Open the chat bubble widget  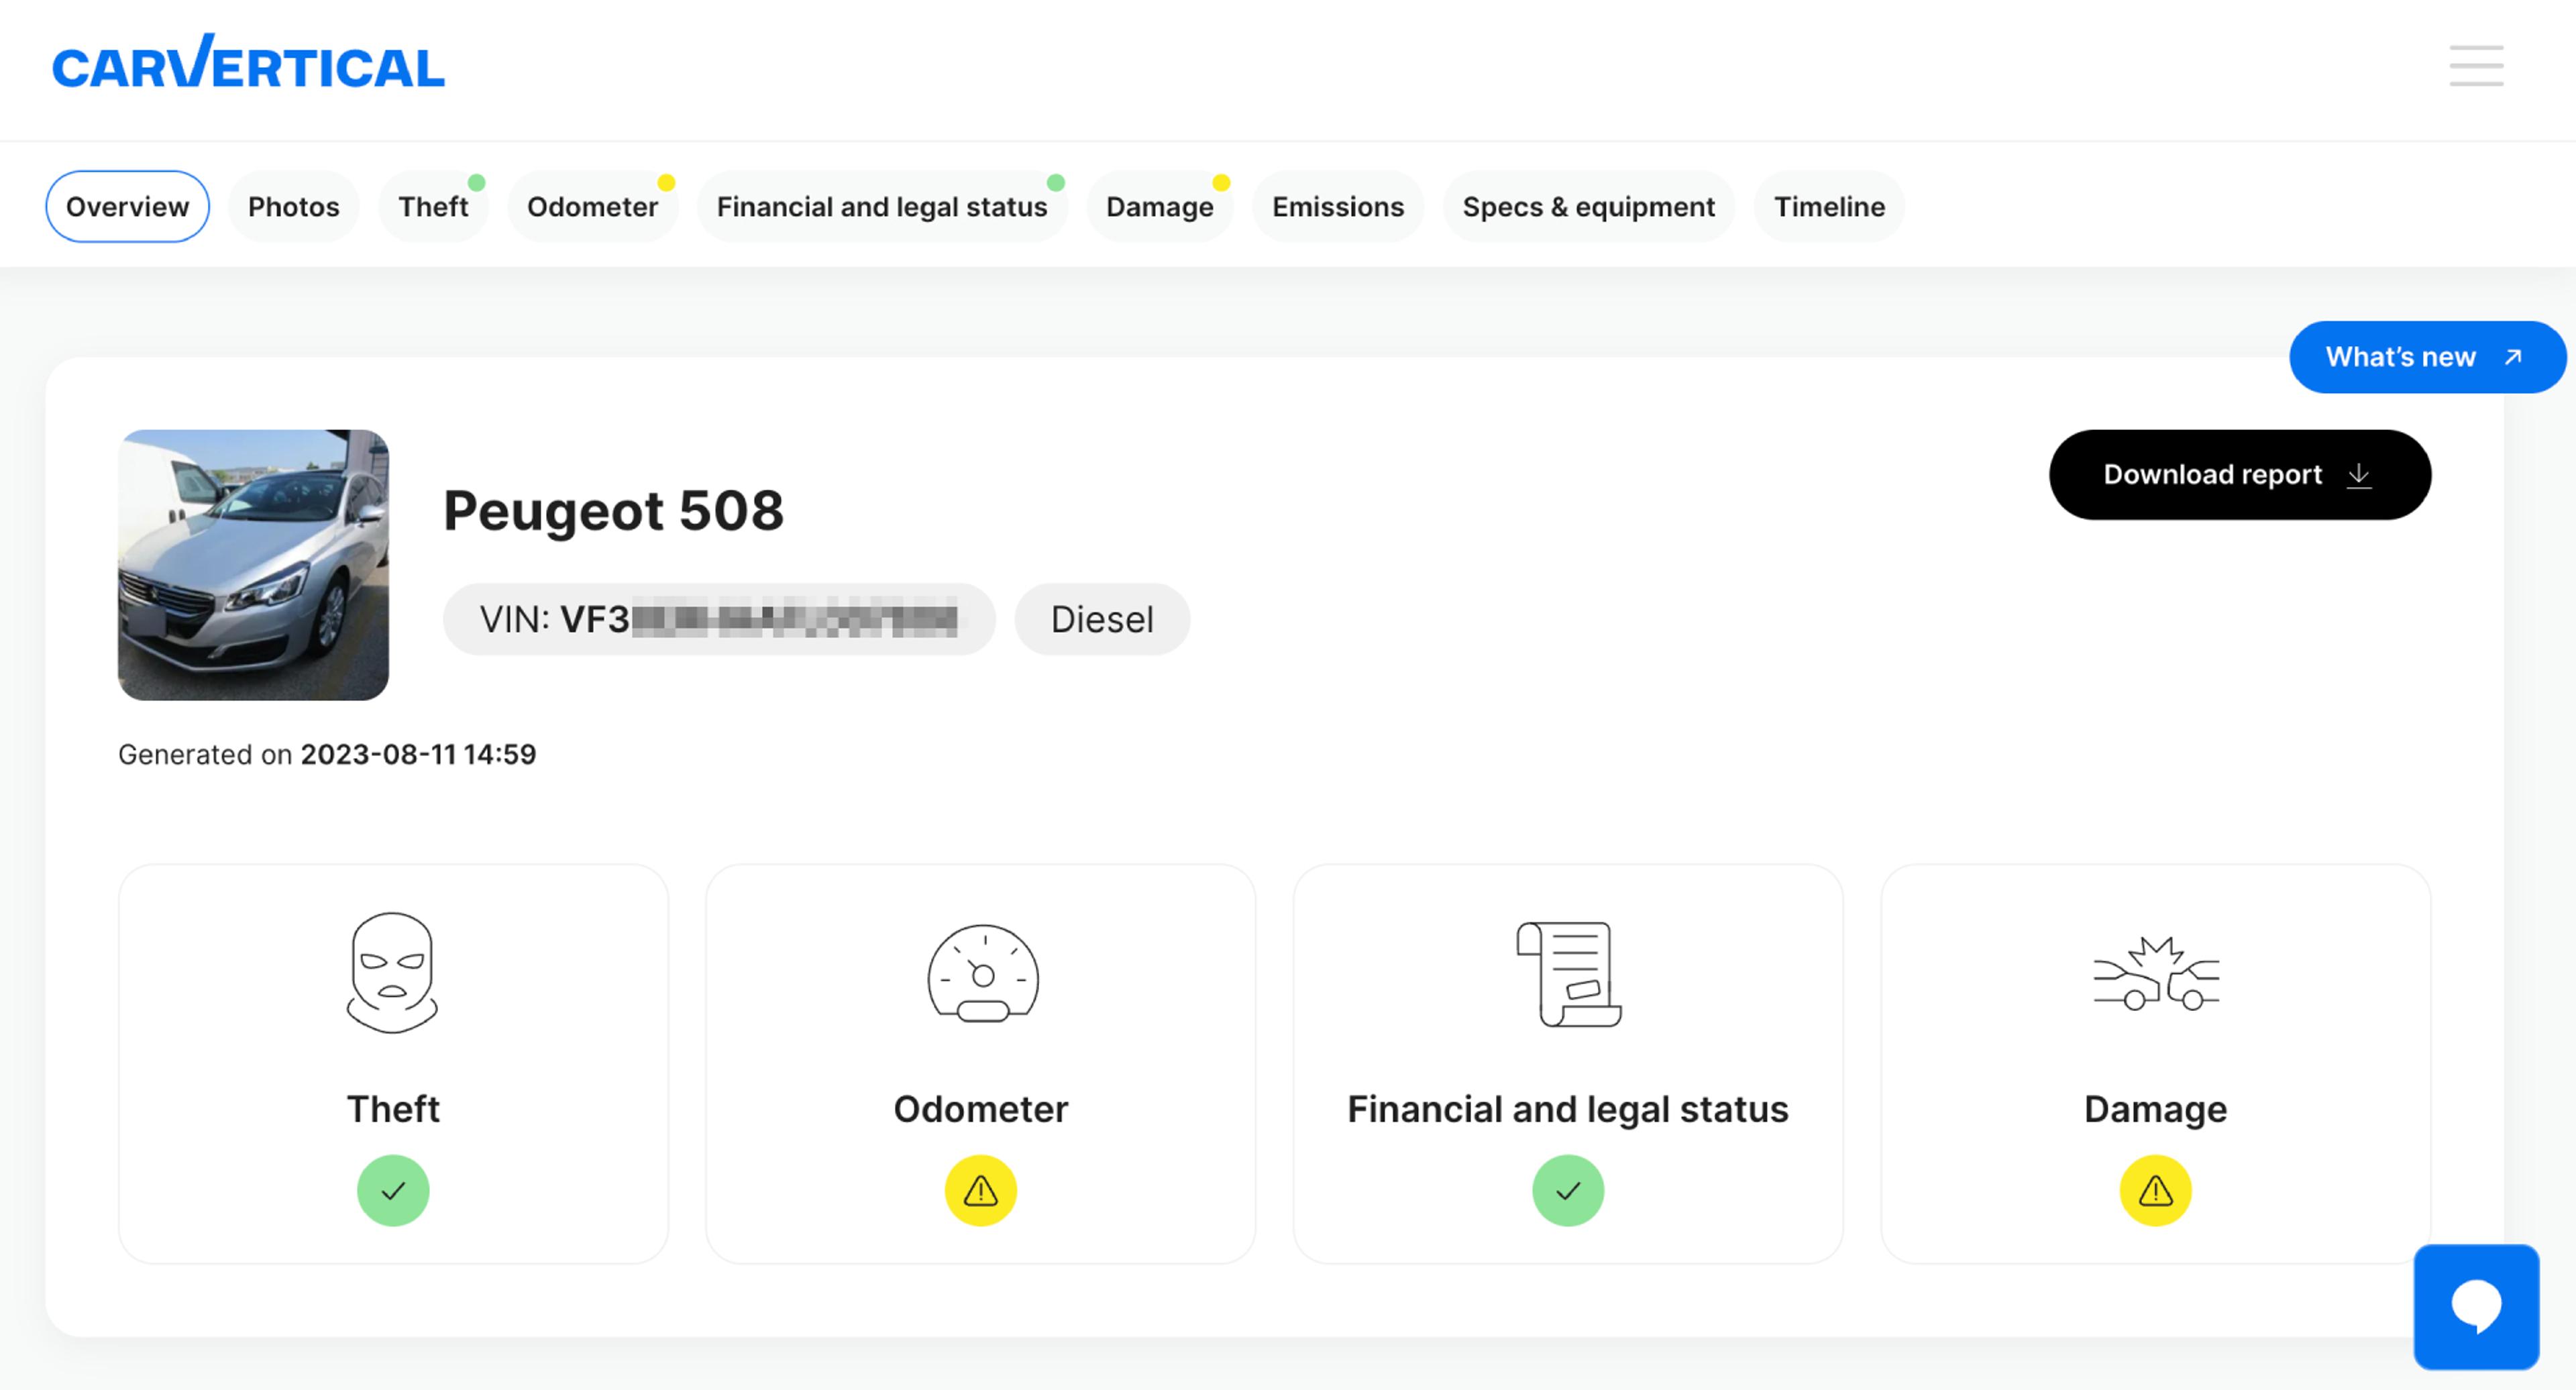(x=2475, y=1306)
